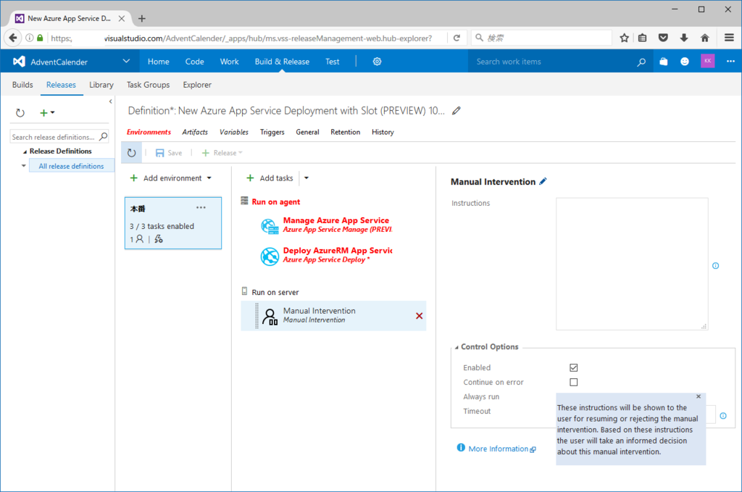Switch to the Variables tab
The image size is (742, 492).
[234, 132]
